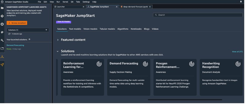Click the Ready status text
Image resolution: width=245 pixels, height=104 pixels.
[9, 49]
